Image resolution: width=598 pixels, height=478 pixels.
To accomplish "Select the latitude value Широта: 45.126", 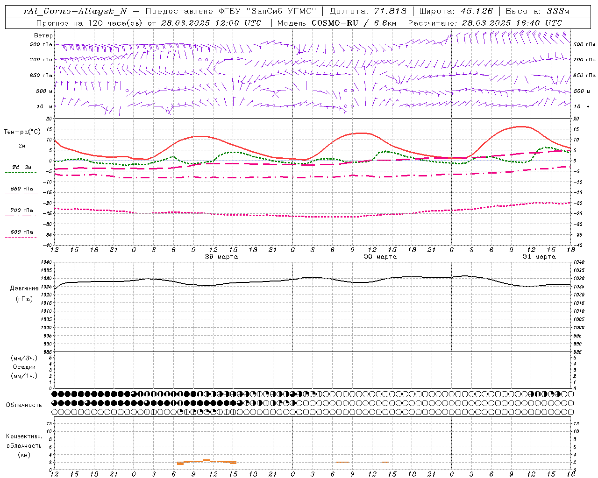I will (456, 12).
